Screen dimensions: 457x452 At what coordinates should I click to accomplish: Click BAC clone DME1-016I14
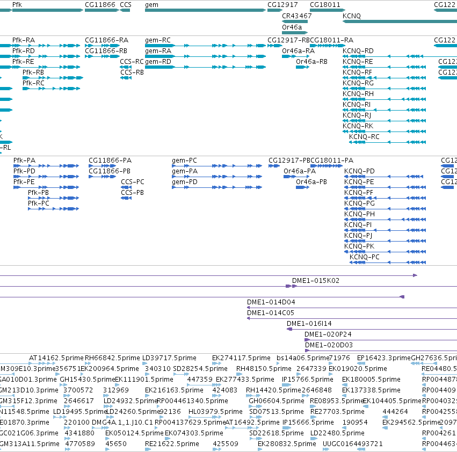pos(309,324)
